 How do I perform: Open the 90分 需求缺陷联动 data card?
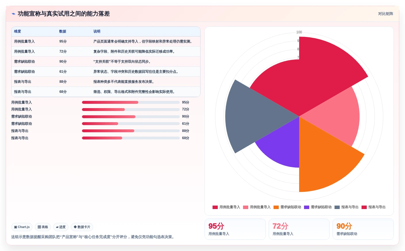coord(363,229)
